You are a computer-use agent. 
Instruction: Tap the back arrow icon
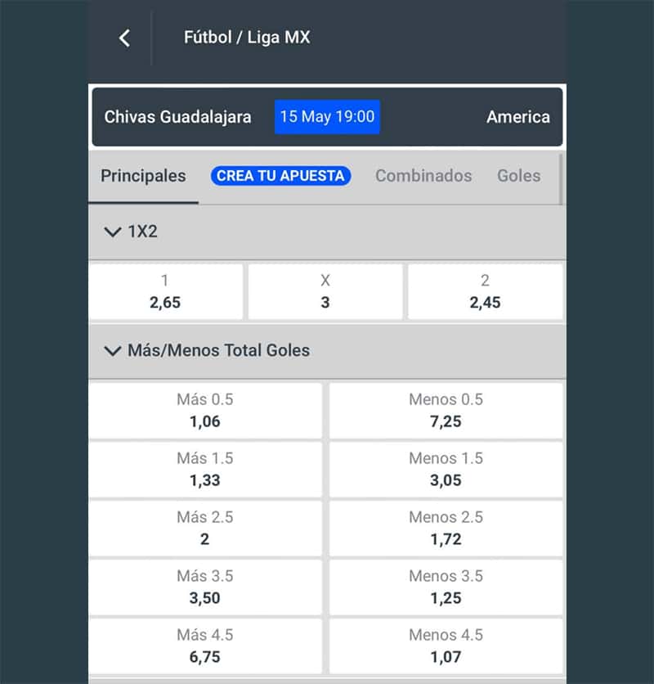point(124,38)
